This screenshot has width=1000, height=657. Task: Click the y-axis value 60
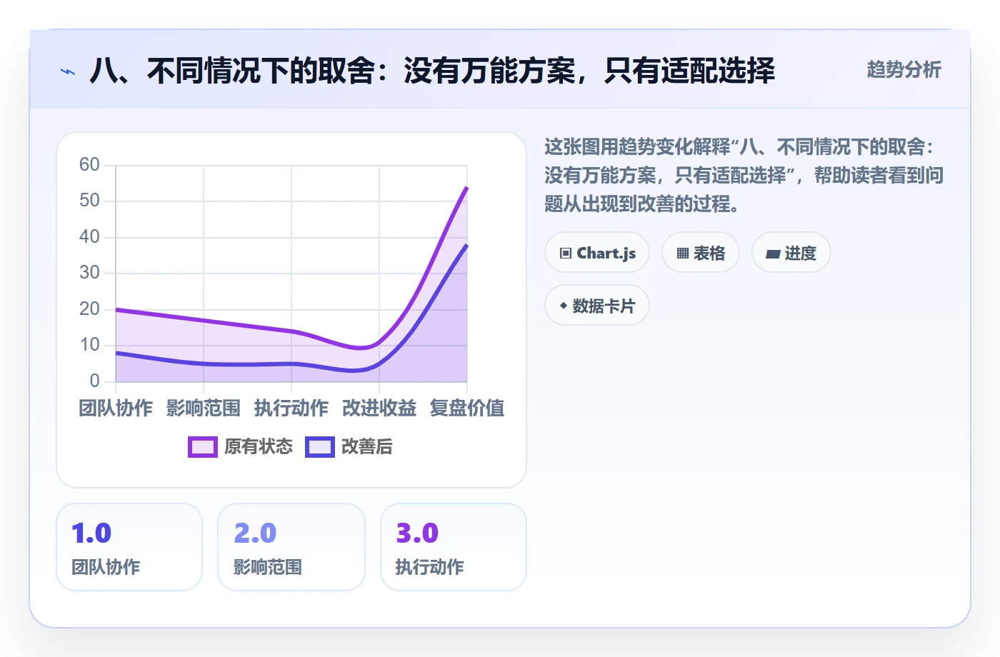pyautogui.click(x=89, y=164)
